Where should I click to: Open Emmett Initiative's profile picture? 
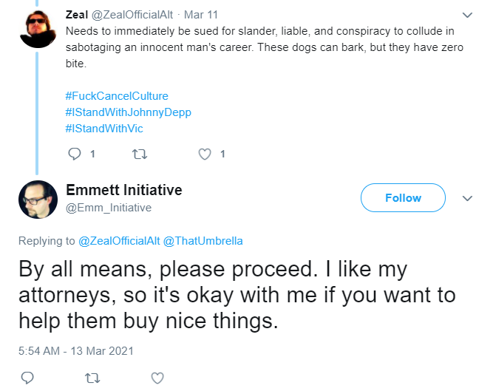(38, 200)
